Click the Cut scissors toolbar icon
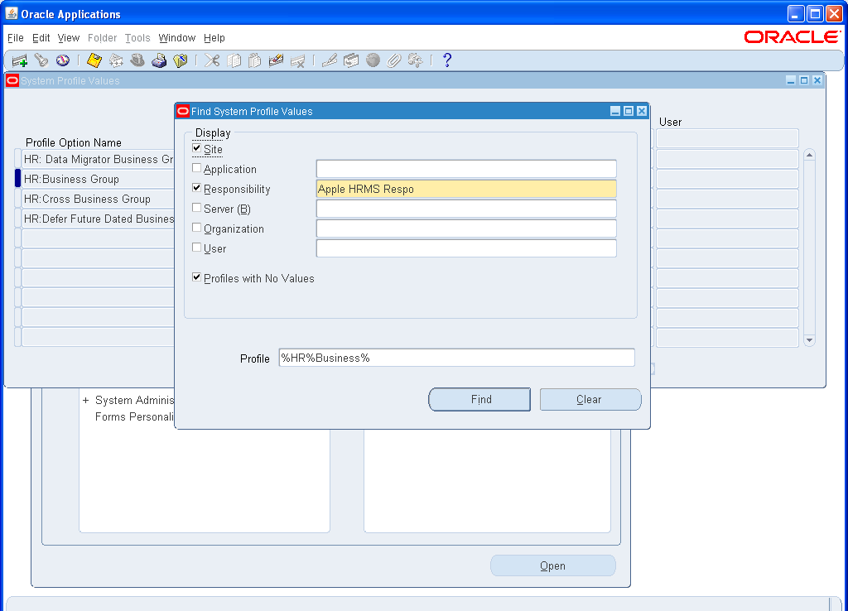 pyautogui.click(x=211, y=60)
